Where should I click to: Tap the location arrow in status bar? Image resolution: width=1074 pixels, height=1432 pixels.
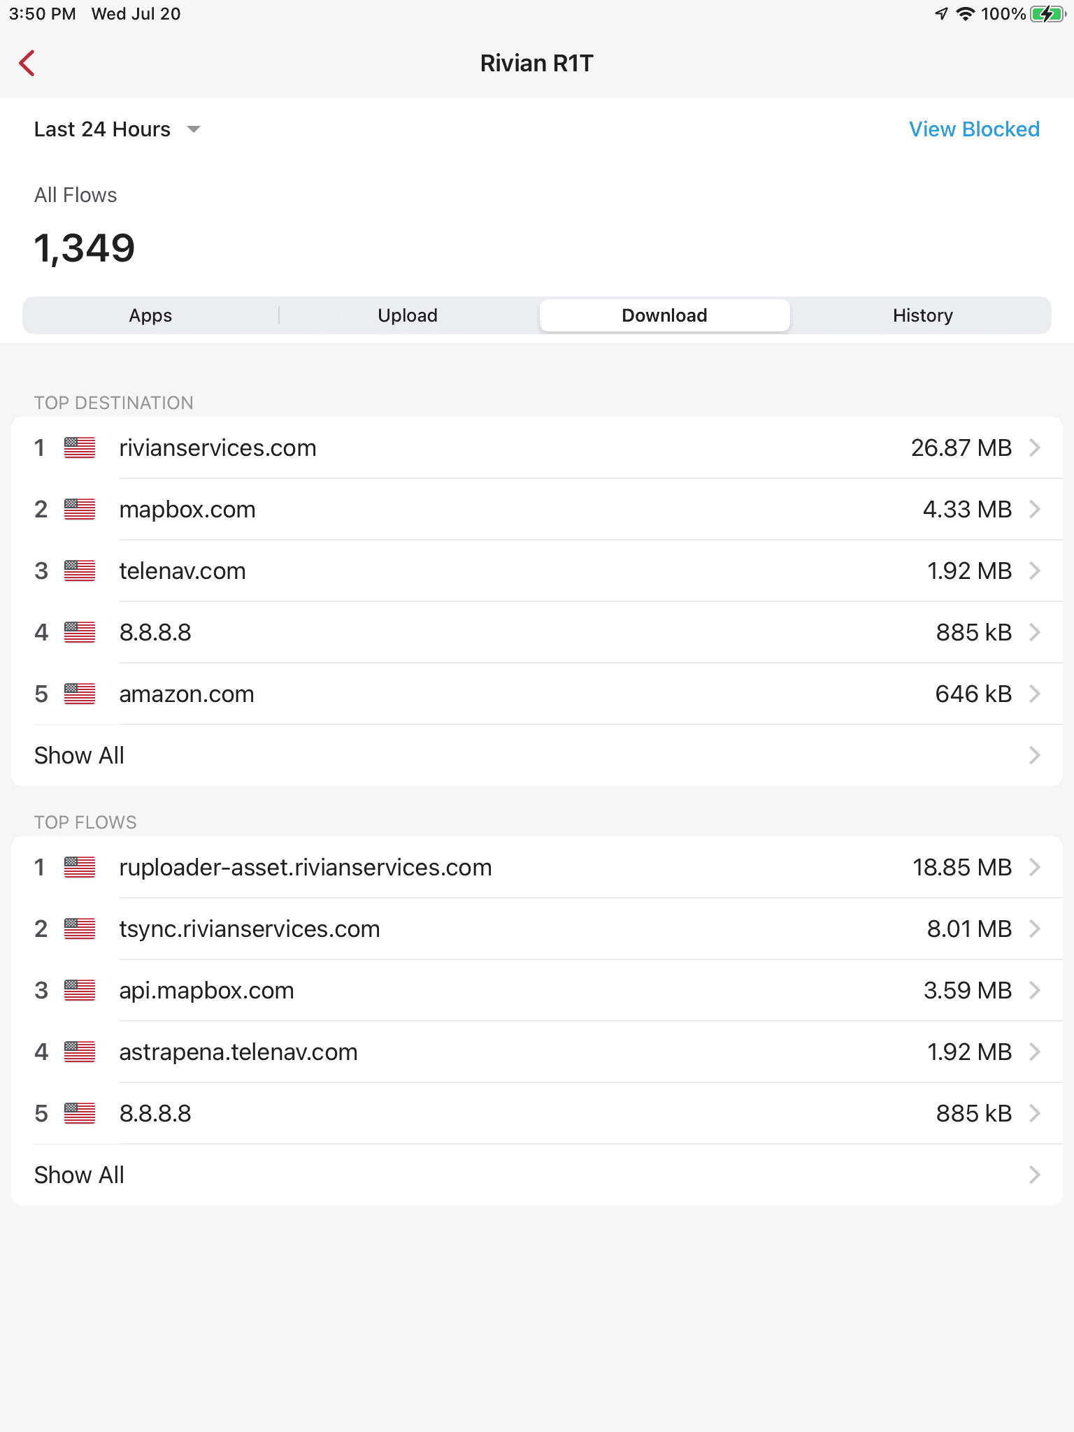[942, 14]
